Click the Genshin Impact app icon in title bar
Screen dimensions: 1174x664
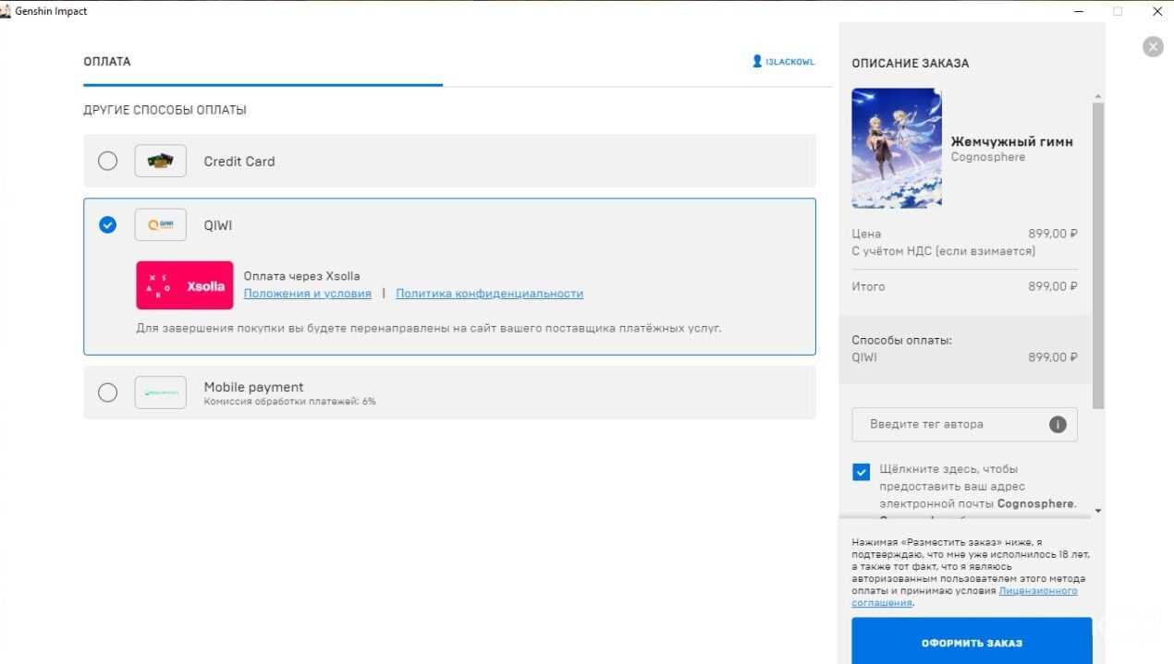(6, 11)
